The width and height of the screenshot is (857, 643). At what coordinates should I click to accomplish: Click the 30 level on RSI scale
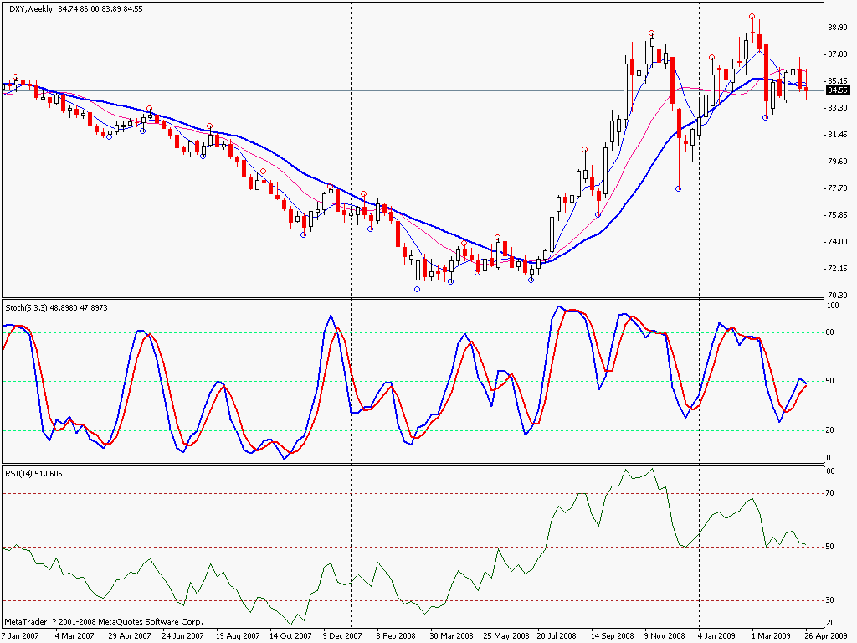830,600
